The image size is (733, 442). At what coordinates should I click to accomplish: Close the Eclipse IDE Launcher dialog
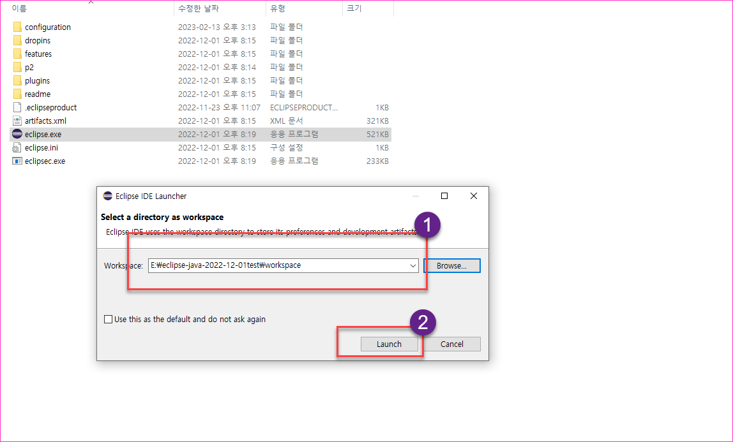point(474,196)
